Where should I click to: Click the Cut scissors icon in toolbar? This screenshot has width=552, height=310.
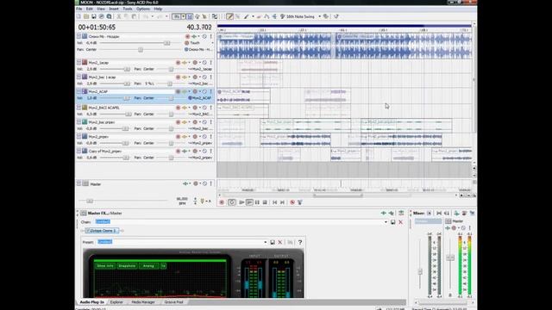click(x=119, y=16)
